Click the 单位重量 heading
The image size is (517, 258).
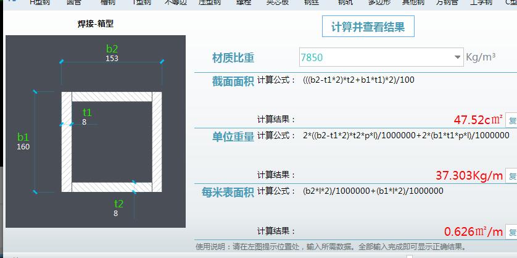coord(233,137)
